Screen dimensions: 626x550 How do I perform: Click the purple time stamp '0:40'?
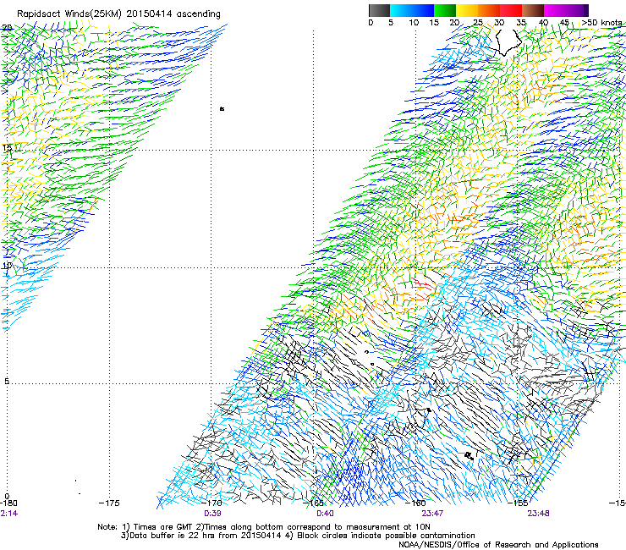[325, 514]
